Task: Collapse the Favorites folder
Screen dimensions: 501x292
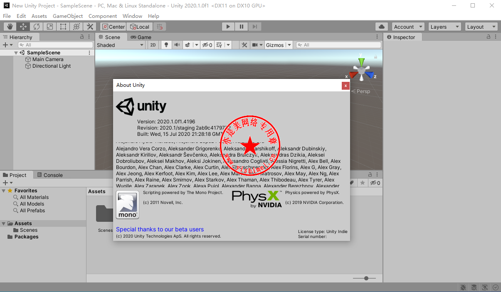Action: coord(4,191)
